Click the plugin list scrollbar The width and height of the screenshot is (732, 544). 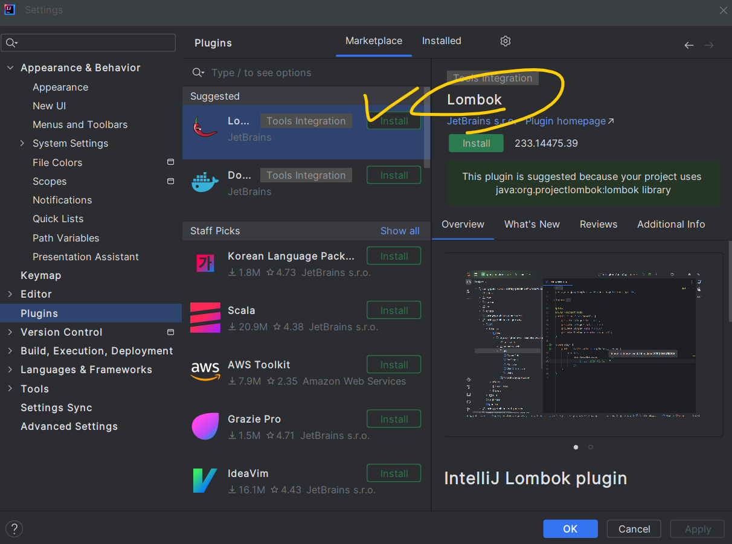[427, 128]
